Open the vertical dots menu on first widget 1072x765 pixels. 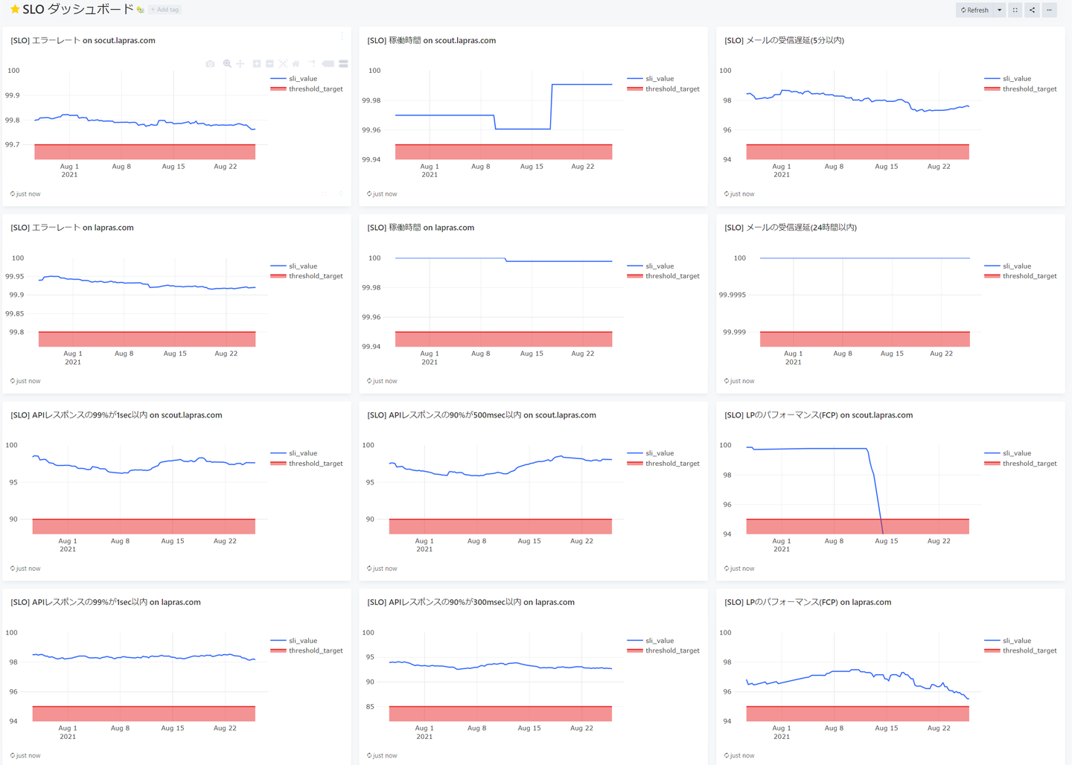[342, 36]
